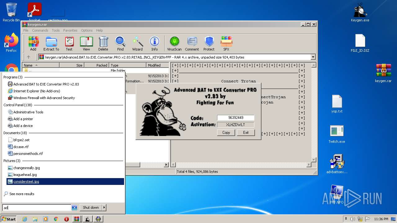Image resolution: width=397 pixels, height=223 pixels.
Task: Open the View toolbar icon
Action: coord(86,44)
